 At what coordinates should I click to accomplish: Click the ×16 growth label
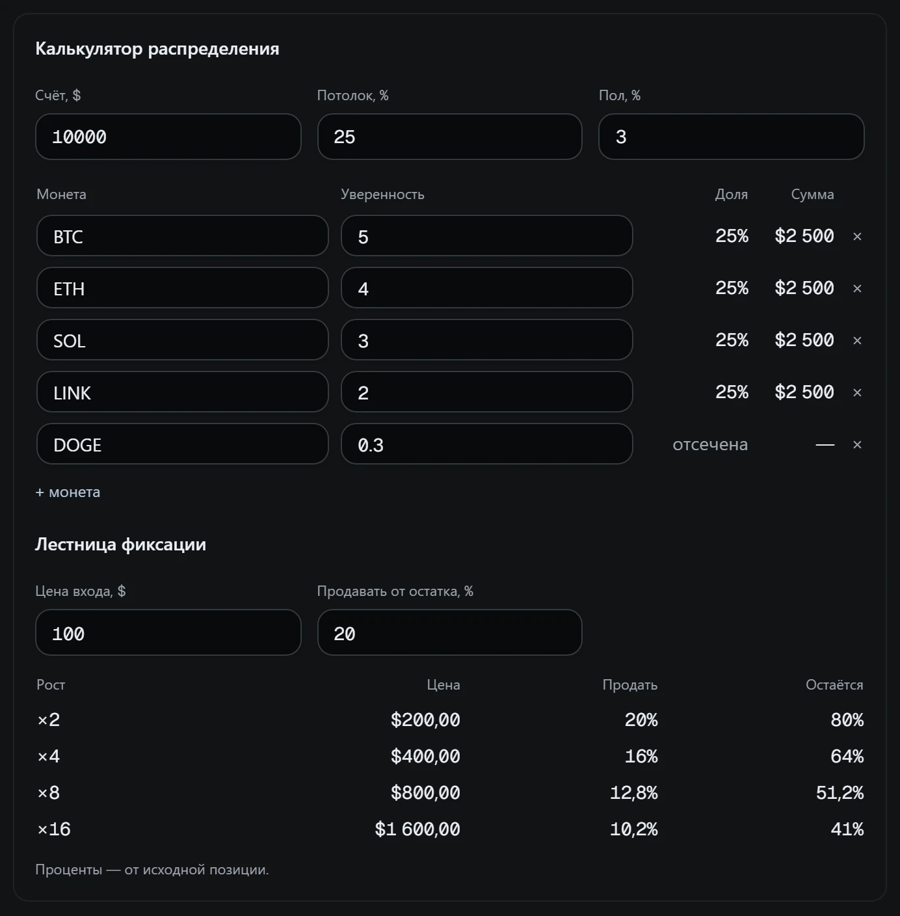(54, 829)
